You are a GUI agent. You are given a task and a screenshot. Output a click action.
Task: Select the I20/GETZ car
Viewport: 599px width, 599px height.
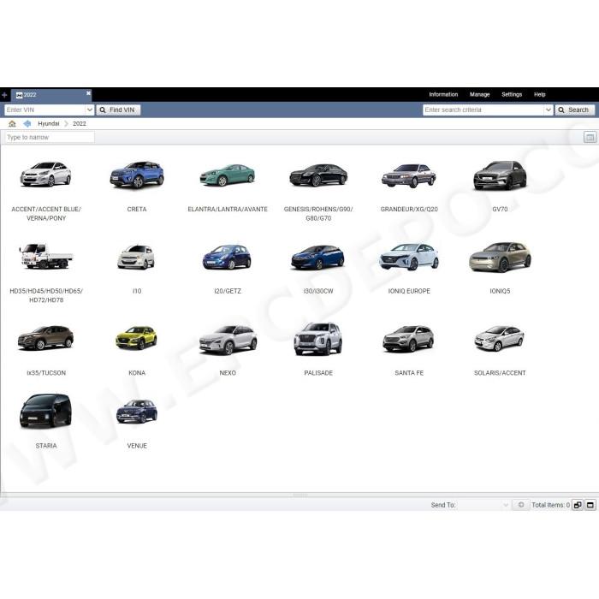(x=227, y=257)
